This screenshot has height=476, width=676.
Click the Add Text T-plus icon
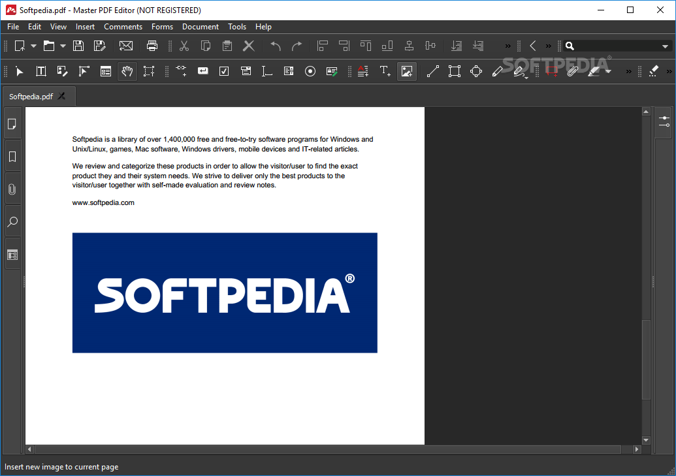tap(385, 71)
